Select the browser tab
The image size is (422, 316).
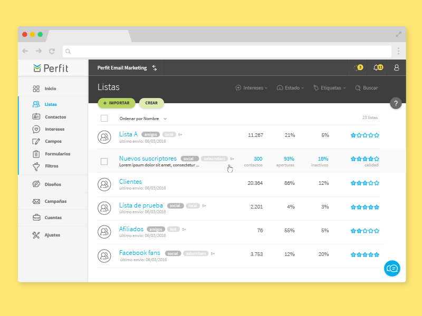[x=89, y=36]
